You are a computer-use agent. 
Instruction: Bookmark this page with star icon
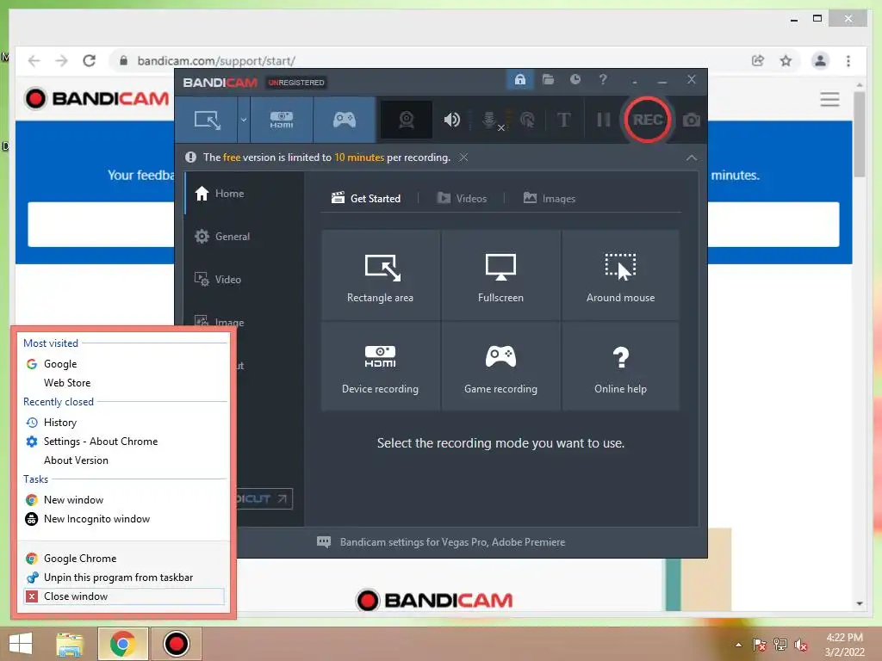(786, 61)
